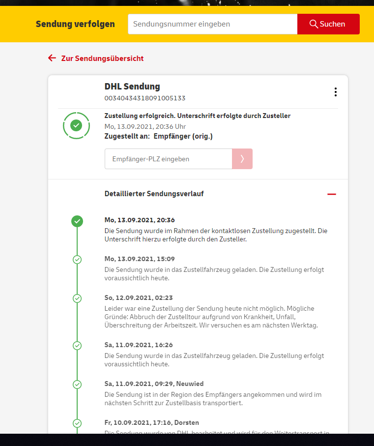Click into the Empfänger-PLZ eingeben field
Viewport: 374px width, 446px height.
[x=168, y=159]
